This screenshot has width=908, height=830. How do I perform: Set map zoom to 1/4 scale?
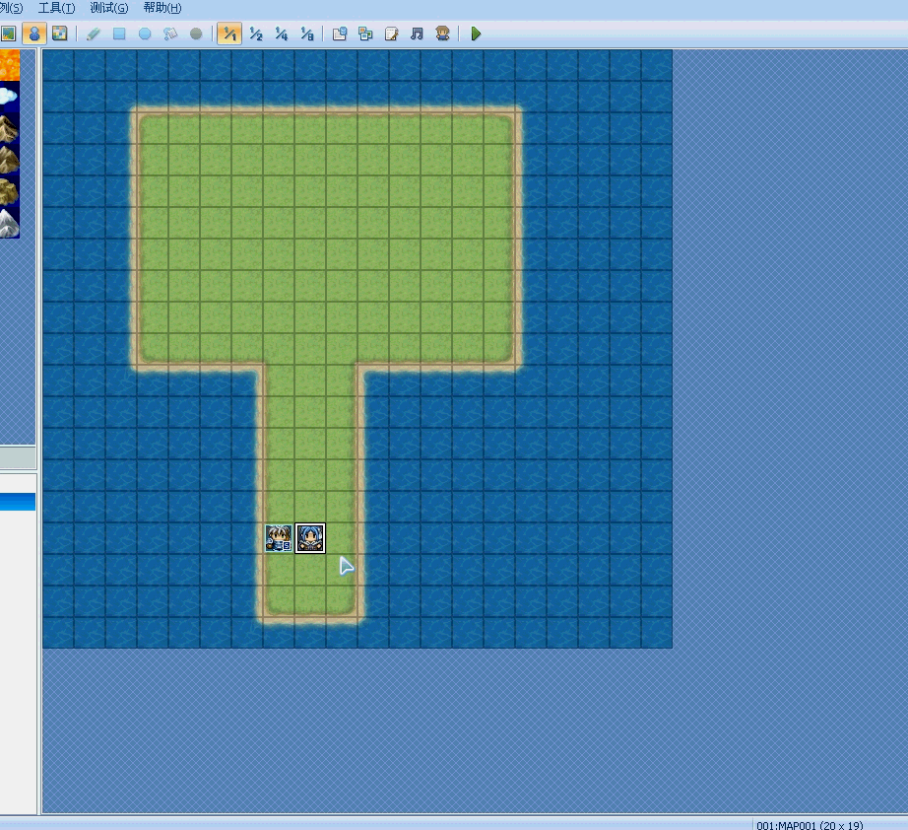click(x=282, y=34)
